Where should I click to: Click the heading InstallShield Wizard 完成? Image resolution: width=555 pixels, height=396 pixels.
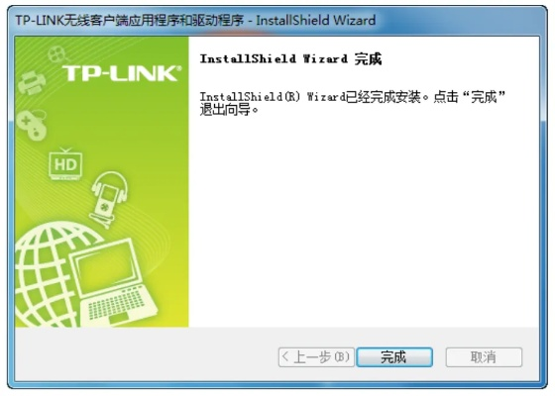coord(290,58)
